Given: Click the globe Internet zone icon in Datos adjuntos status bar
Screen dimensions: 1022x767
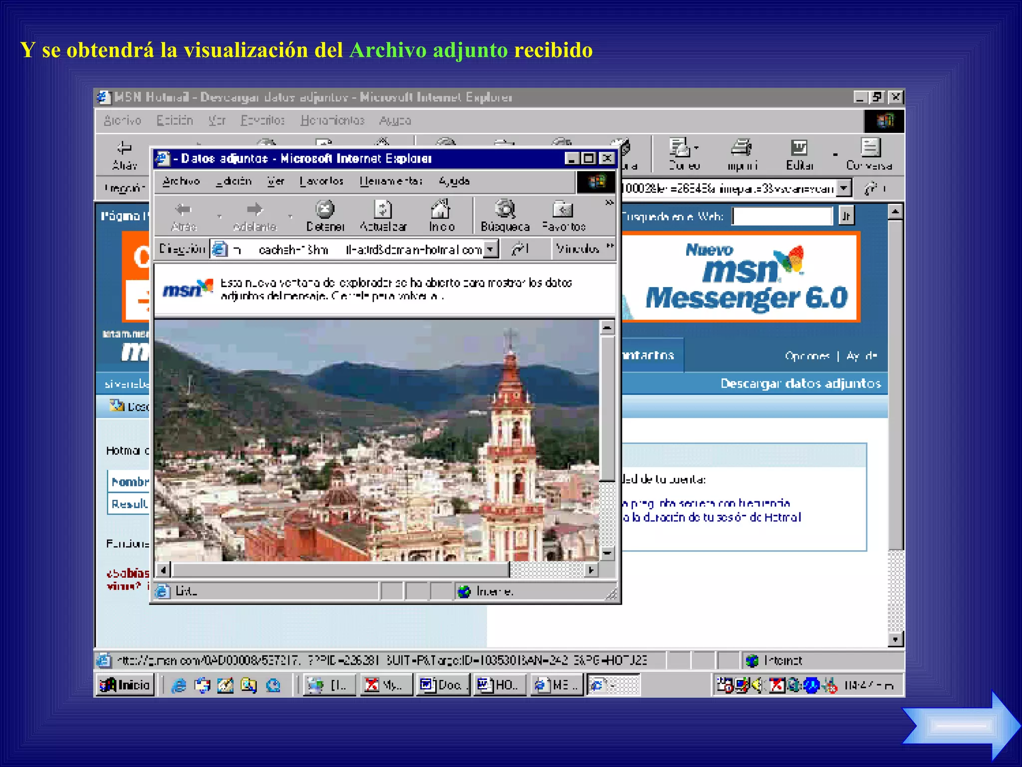Looking at the screenshot, I should click(x=465, y=592).
